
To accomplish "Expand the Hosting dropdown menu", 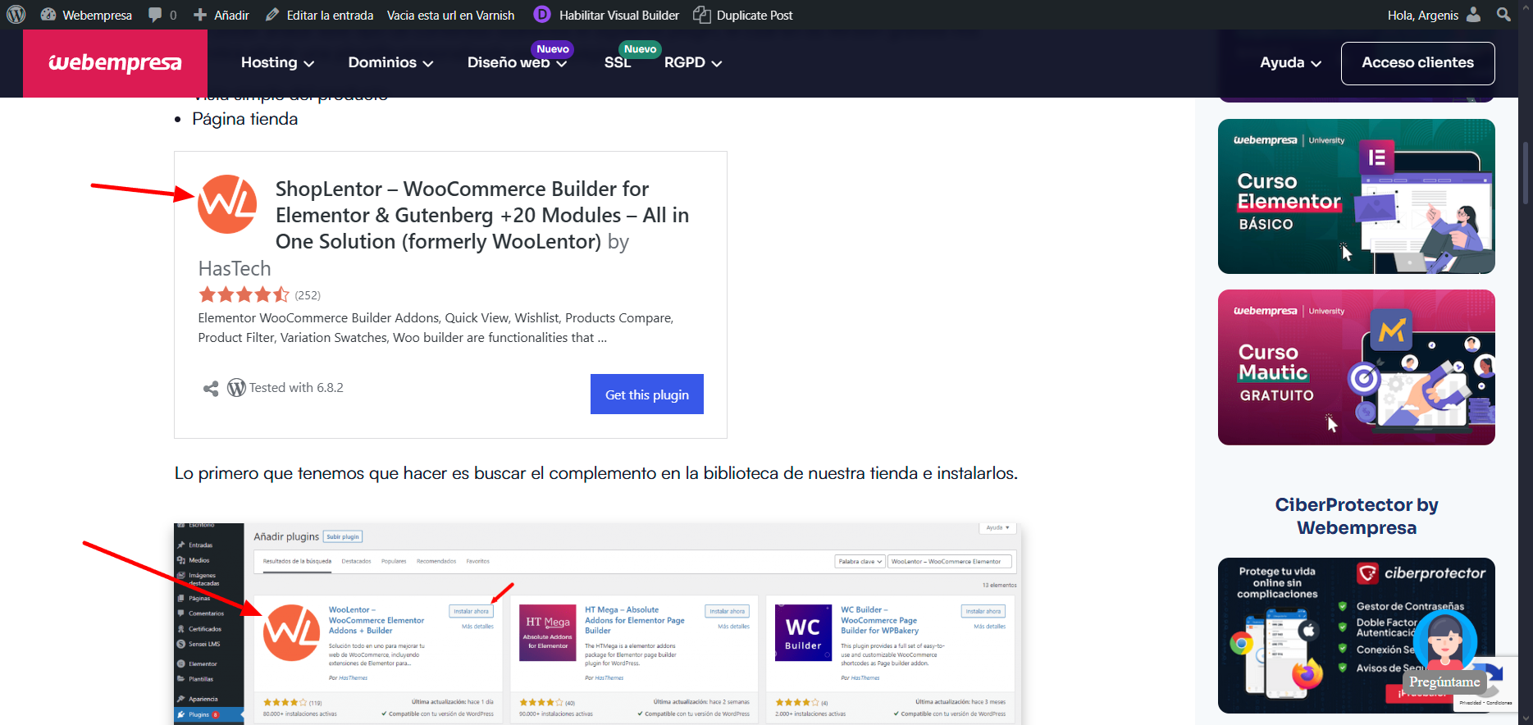I will pyautogui.click(x=277, y=63).
